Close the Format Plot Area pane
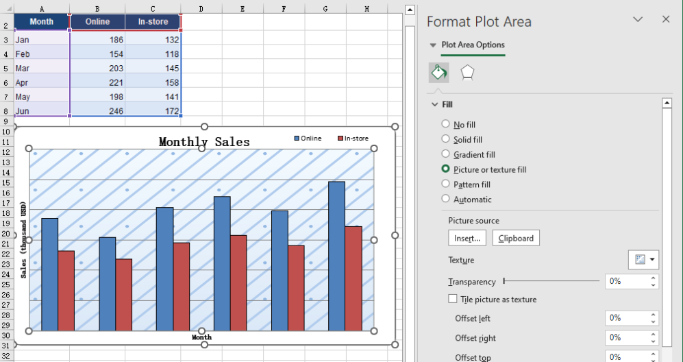Screen dimensions: 683x362 [666, 19]
